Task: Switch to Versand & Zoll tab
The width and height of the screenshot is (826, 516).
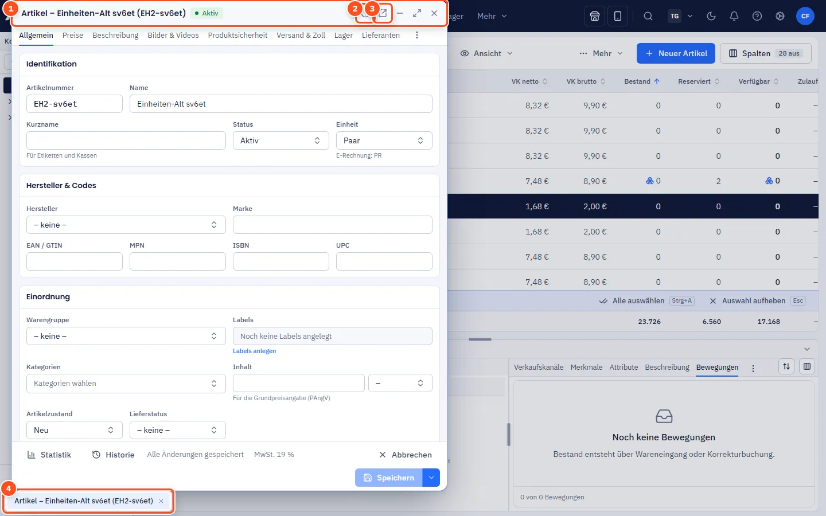Action: (x=301, y=36)
